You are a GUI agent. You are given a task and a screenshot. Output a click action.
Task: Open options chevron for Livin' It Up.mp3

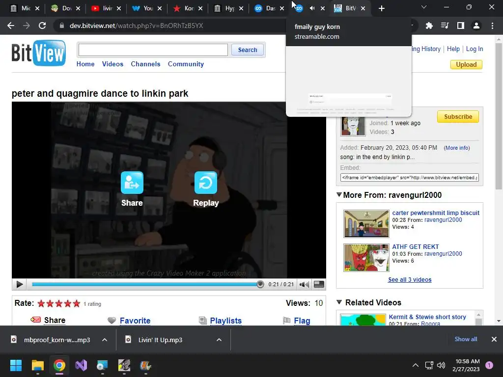point(219,340)
